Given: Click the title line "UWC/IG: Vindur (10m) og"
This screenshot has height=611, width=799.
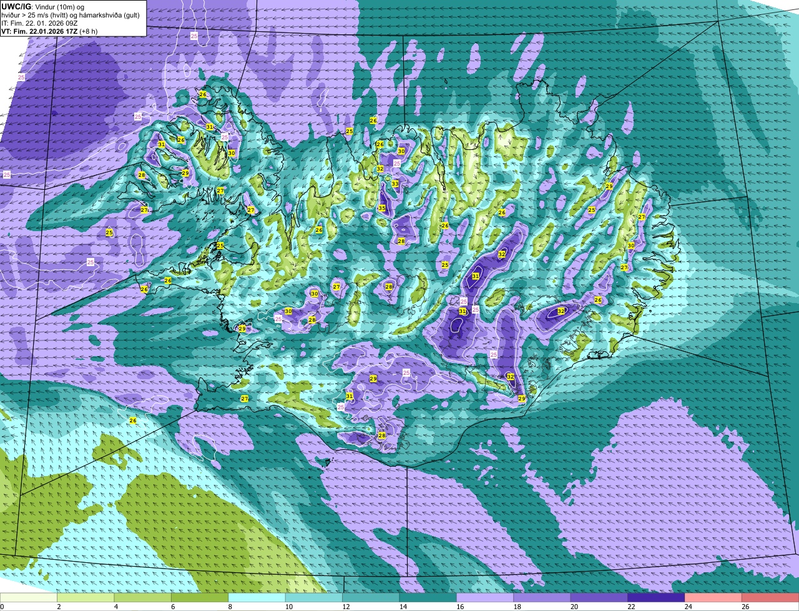Looking at the screenshot, I should 43,6.
